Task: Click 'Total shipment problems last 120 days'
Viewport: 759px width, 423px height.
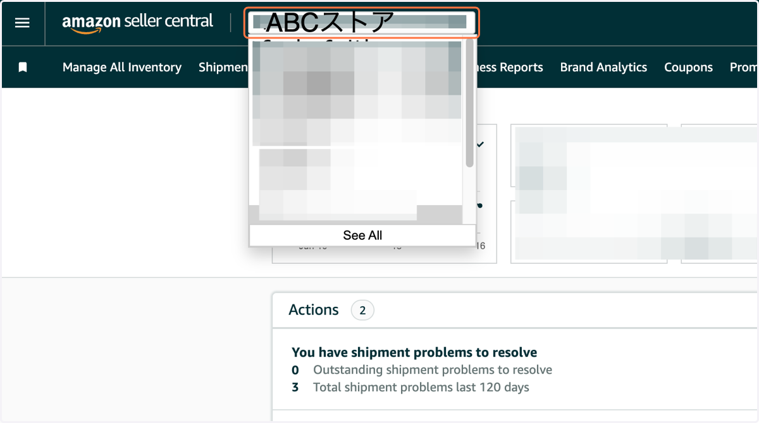Action: click(421, 387)
